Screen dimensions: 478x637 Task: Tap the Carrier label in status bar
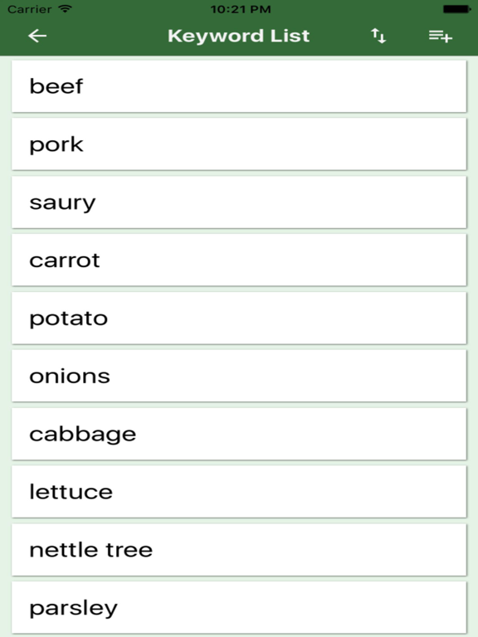29,9
